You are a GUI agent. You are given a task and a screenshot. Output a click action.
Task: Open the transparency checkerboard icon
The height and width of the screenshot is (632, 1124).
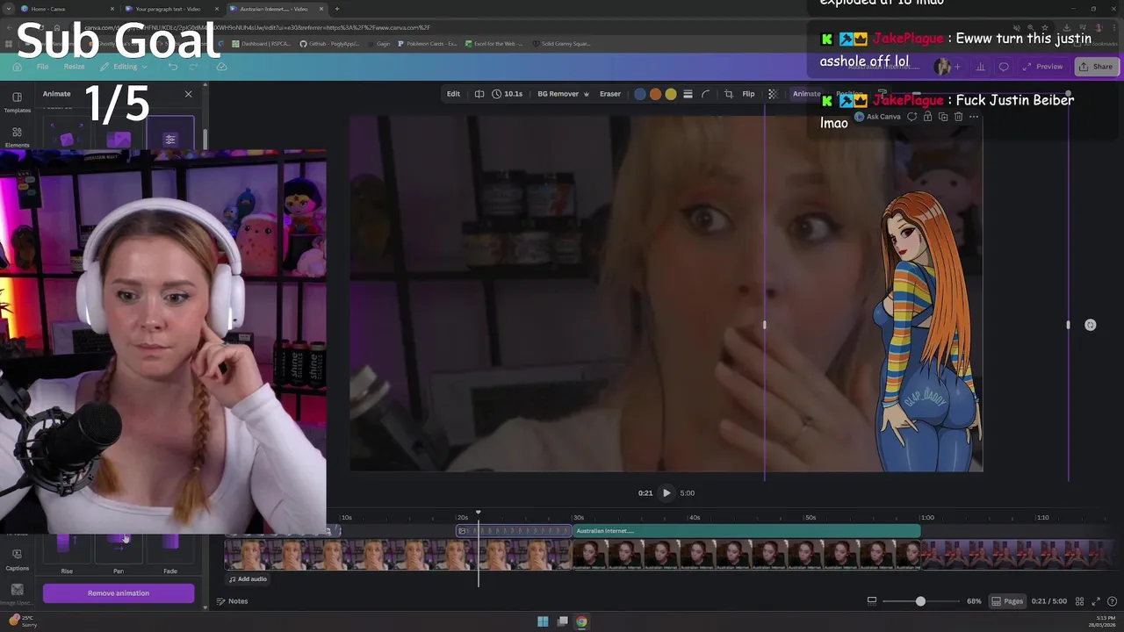[773, 94]
